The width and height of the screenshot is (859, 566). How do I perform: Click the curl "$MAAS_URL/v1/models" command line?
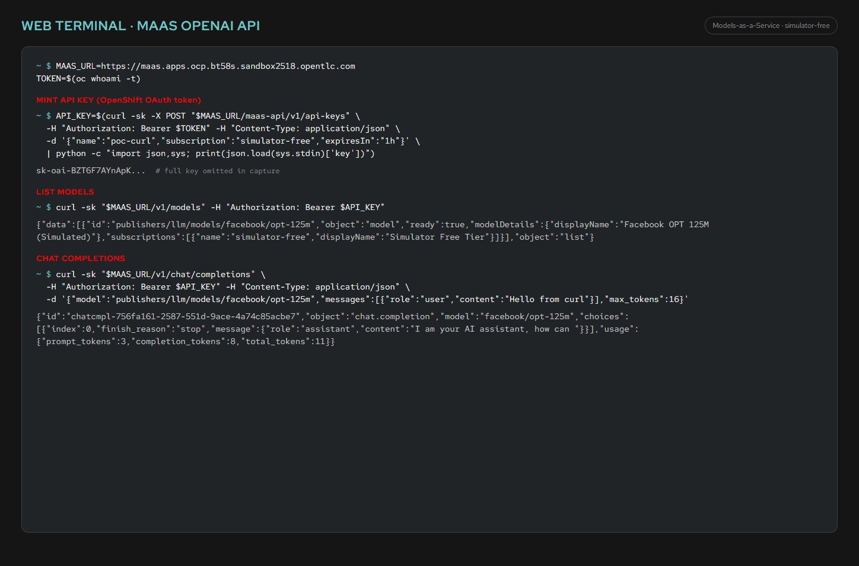click(x=211, y=207)
